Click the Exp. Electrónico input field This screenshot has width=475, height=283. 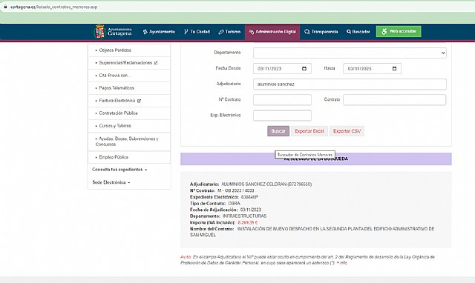pyautogui.click(x=282, y=116)
